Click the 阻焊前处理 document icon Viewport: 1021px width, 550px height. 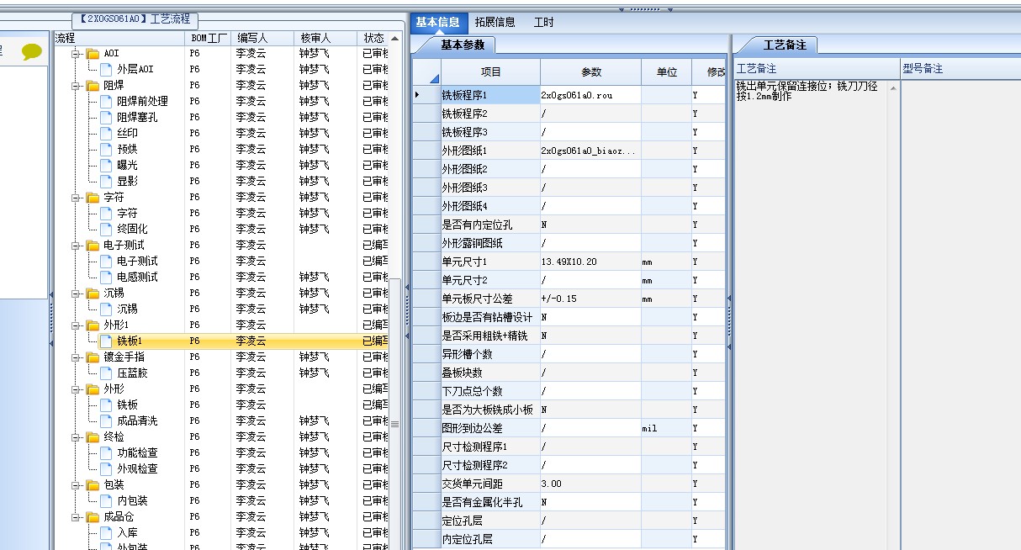(106, 101)
